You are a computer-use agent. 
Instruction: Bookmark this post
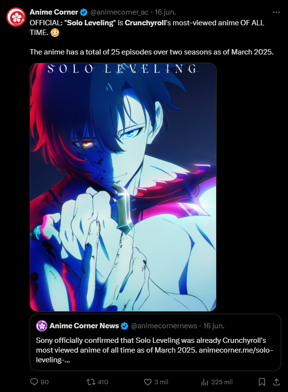pyautogui.click(x=262, y=382)
